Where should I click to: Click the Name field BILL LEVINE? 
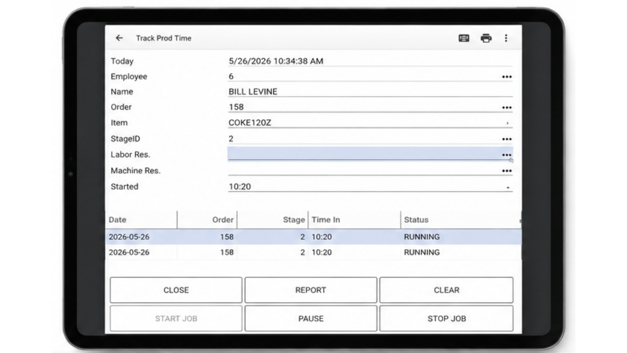(x=370, y=92)
